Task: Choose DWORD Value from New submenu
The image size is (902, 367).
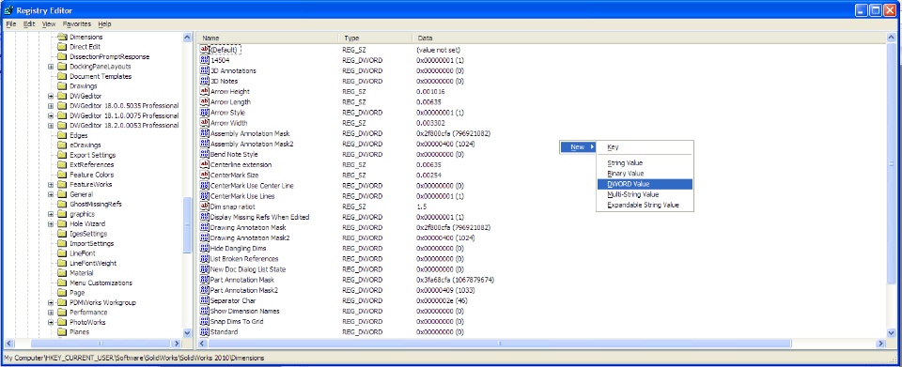Action: click(x=645, y=184)
